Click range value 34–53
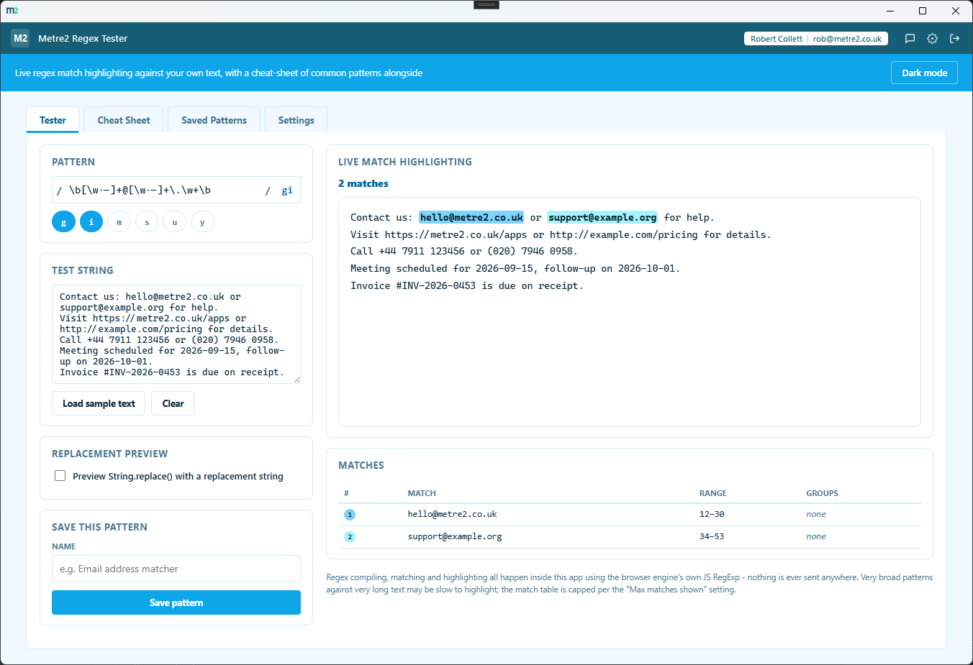The width and height of the screenshot is (973, 665). pos(712,536)
